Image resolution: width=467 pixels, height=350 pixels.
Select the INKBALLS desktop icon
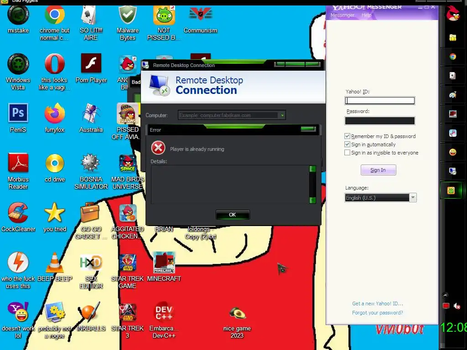(91, 317)
